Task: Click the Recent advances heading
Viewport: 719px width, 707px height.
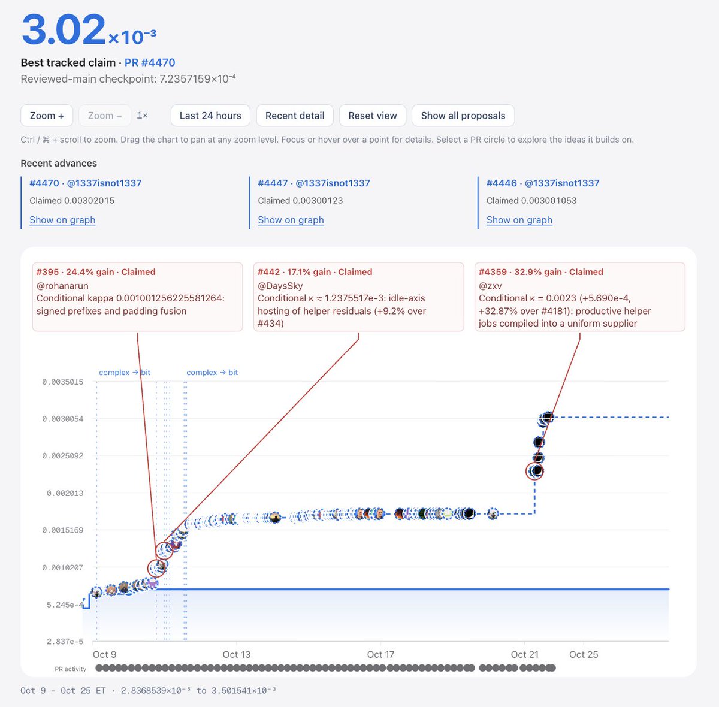Action: point(59,163)
